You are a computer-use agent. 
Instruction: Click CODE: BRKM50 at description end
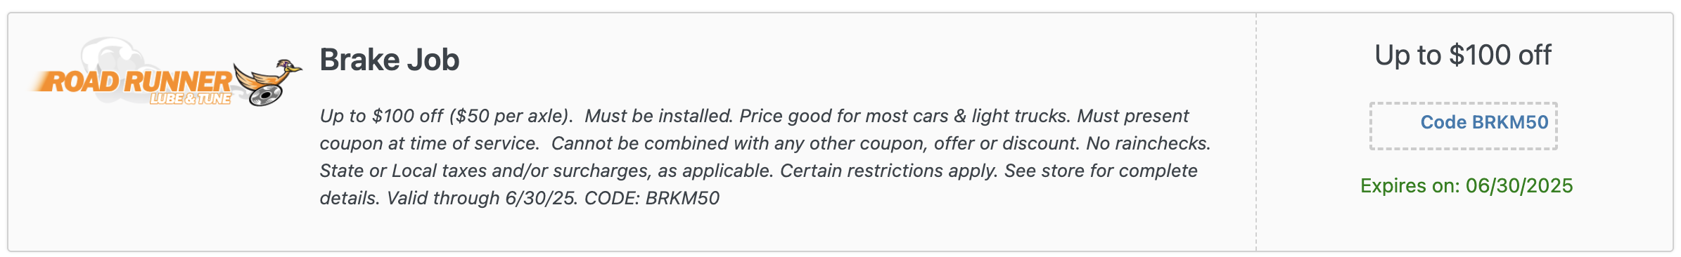tap(652, 198)
